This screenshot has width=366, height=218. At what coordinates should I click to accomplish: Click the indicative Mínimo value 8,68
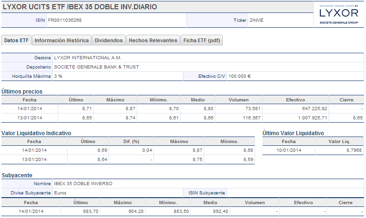click(x=248, y=150)
